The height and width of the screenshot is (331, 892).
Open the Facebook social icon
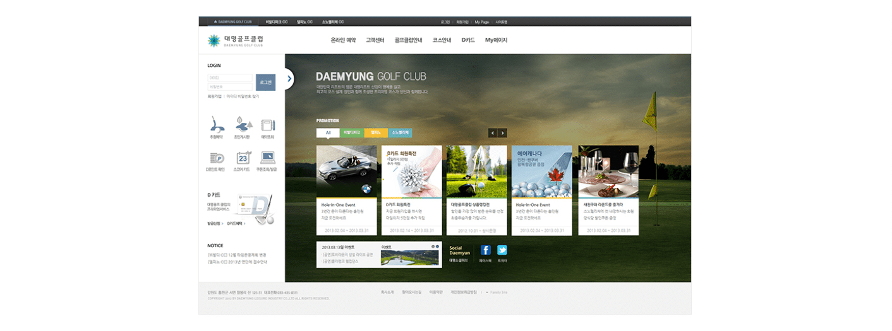(x=485, y=250)
